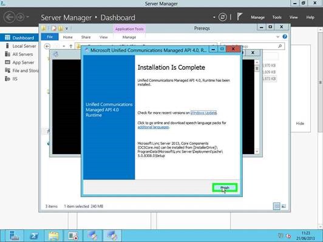Close the installer with red X

(x=233, y=49)
